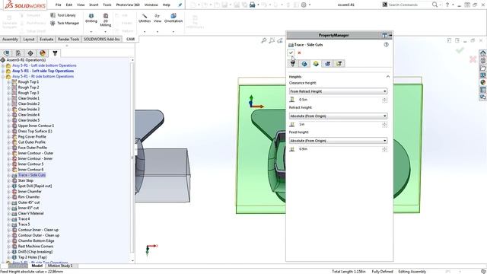Click the green confirmation corner checkmark
Screen dimensions: 487x274
460,49
